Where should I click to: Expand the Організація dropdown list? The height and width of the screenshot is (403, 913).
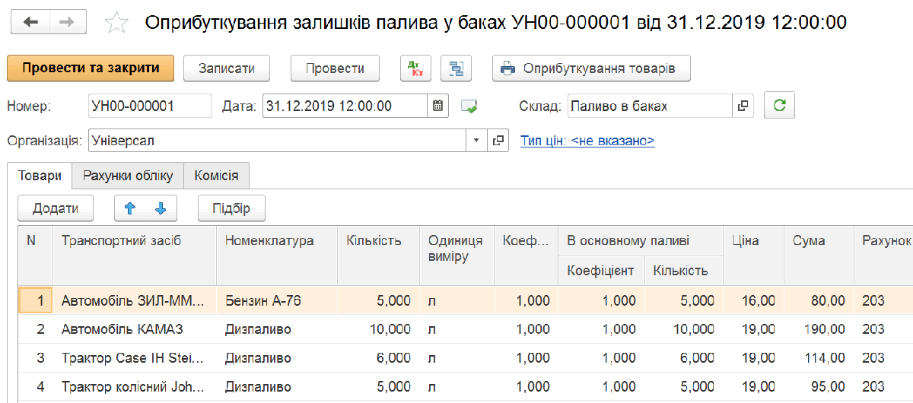(x=477, y=141)
